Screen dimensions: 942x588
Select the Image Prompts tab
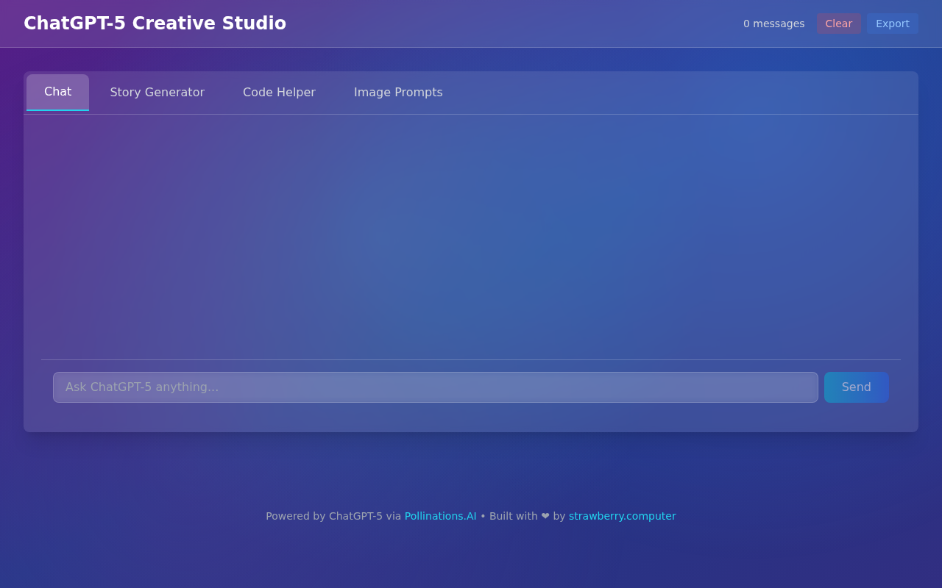pos(398,93)
